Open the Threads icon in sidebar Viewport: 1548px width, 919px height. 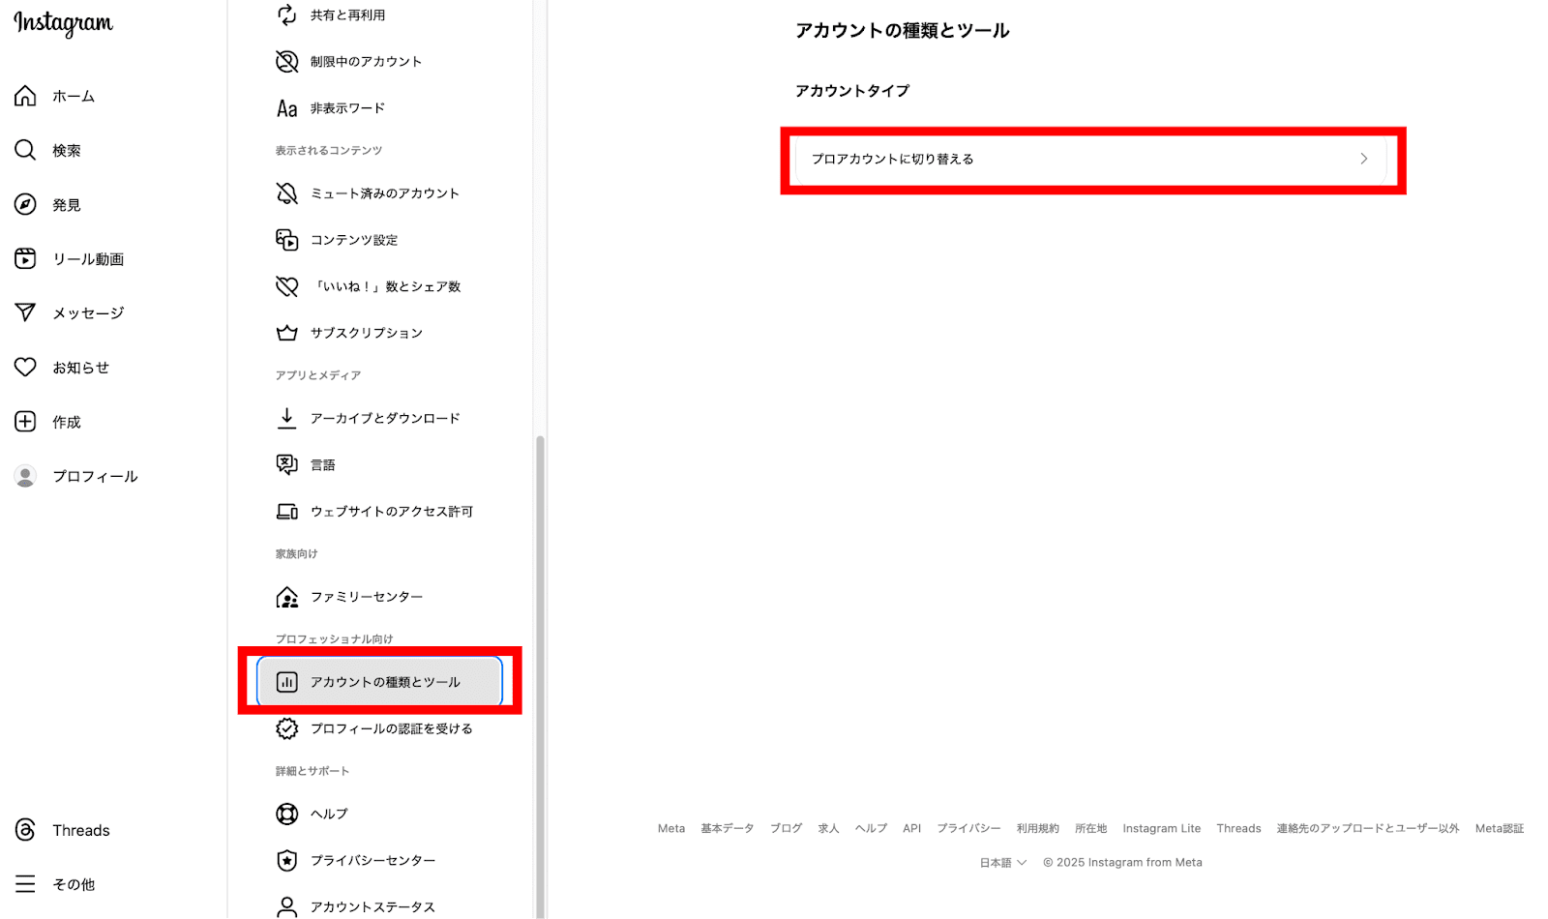pyautogui.click(x=25, y=830)
